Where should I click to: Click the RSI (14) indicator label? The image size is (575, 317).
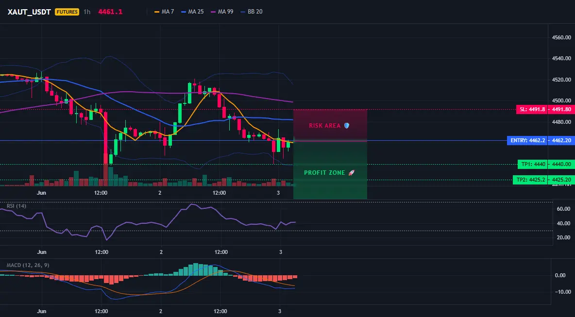point(17,206)
